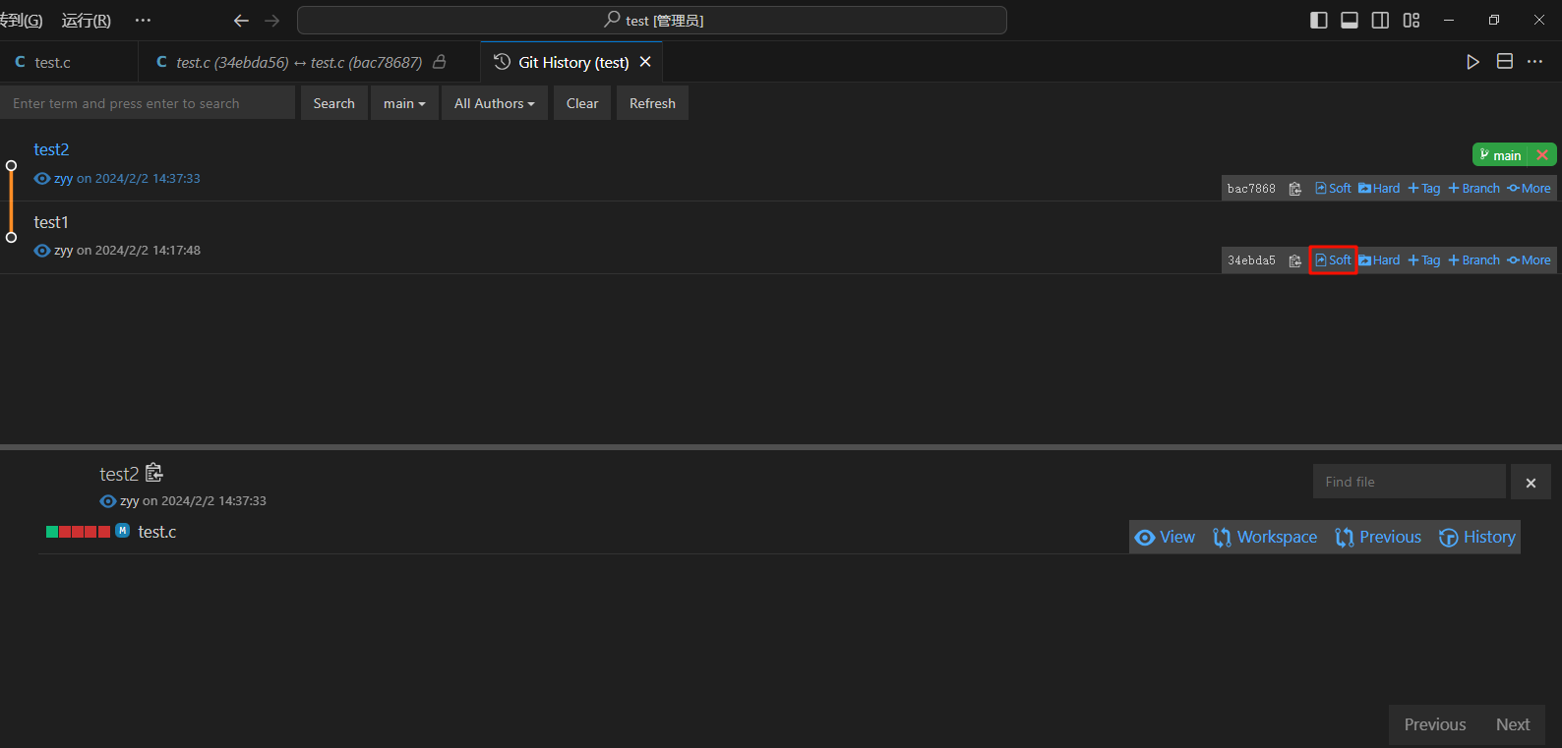The height and width of the screenshot is (748, 1562).
Task: Click the eye icon in commit details panel
Action: [108, 501]
